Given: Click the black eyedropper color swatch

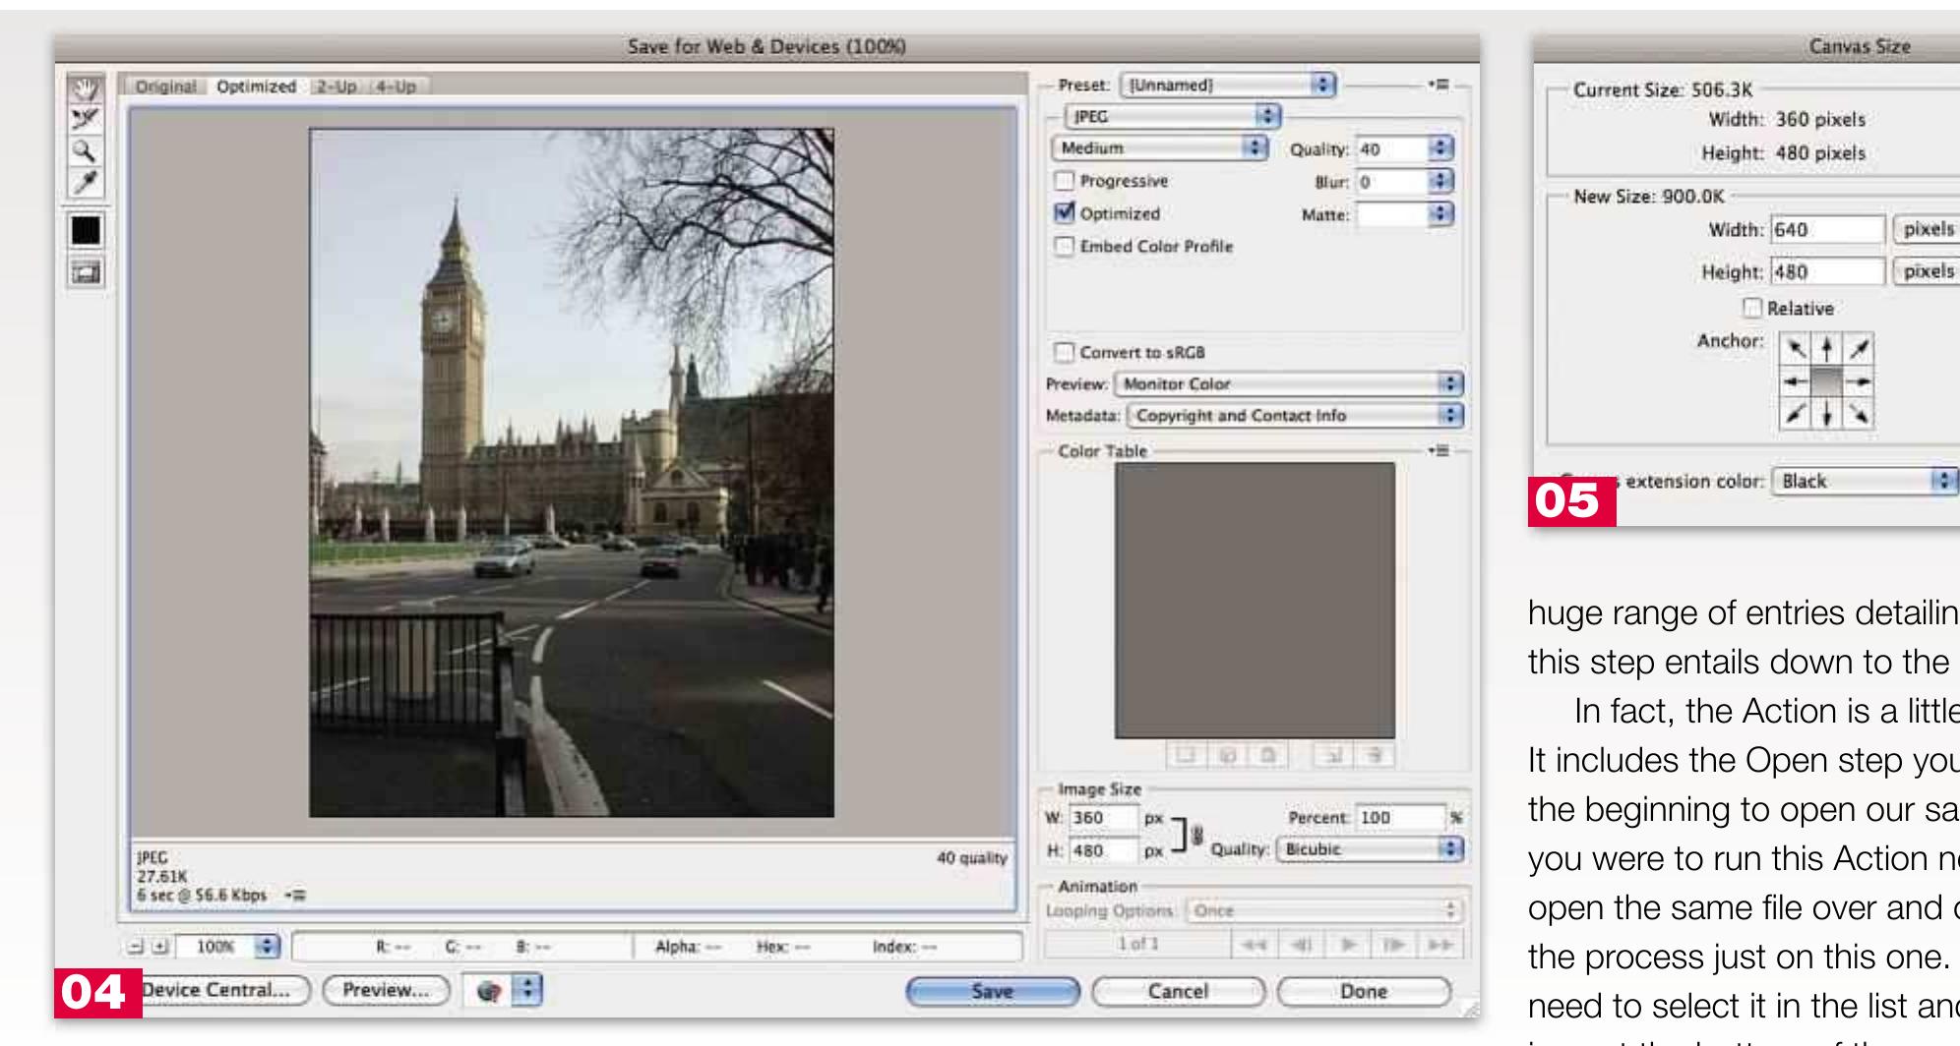Looking at the screenshot, I should tap(86, 230).
